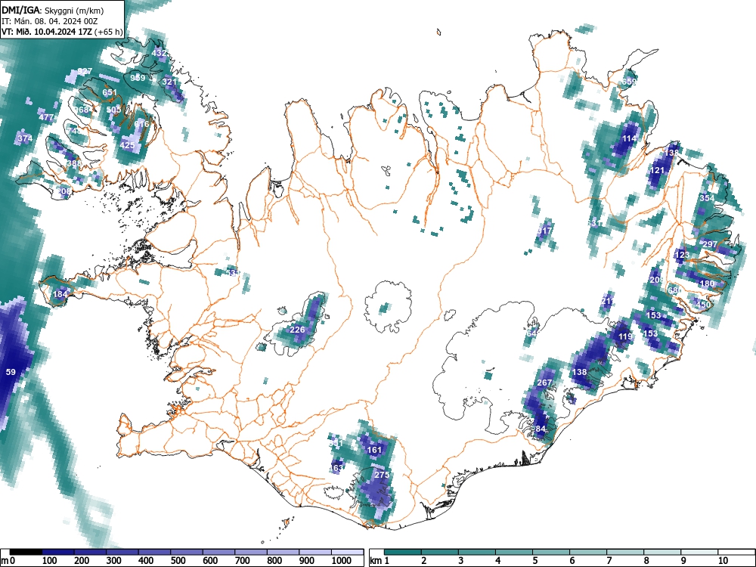Select the 119 visibility value
The height and width of the screenshot is (567, 756).
[x=625, y=336]
